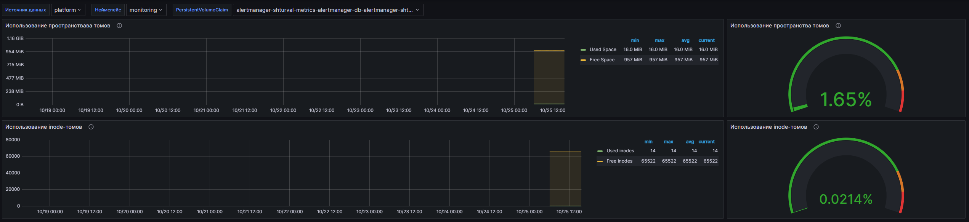
Task: Sort space legend by current column
Action: 706,40
